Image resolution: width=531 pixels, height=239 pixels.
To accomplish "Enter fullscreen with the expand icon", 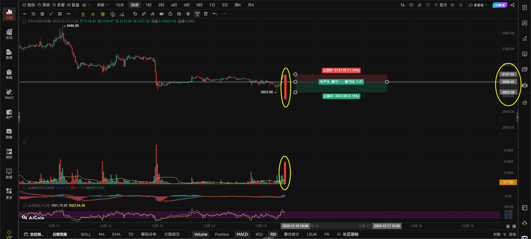I will (461, 5).
